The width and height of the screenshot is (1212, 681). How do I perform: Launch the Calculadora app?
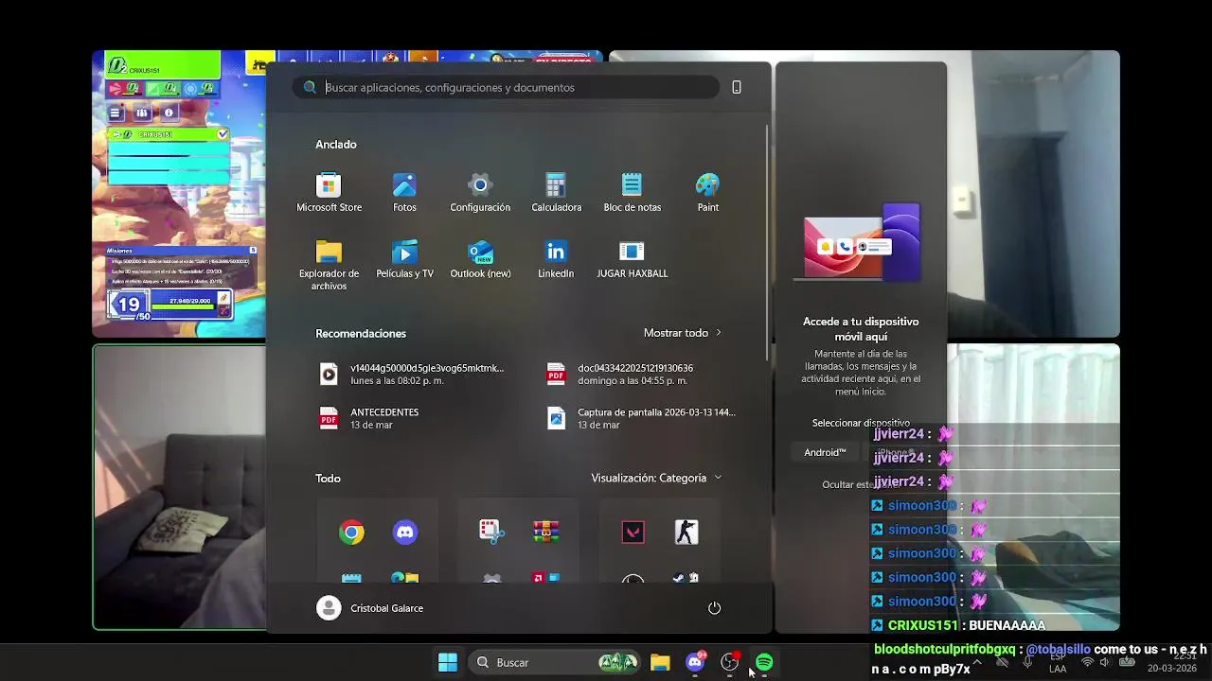[556, 193]
